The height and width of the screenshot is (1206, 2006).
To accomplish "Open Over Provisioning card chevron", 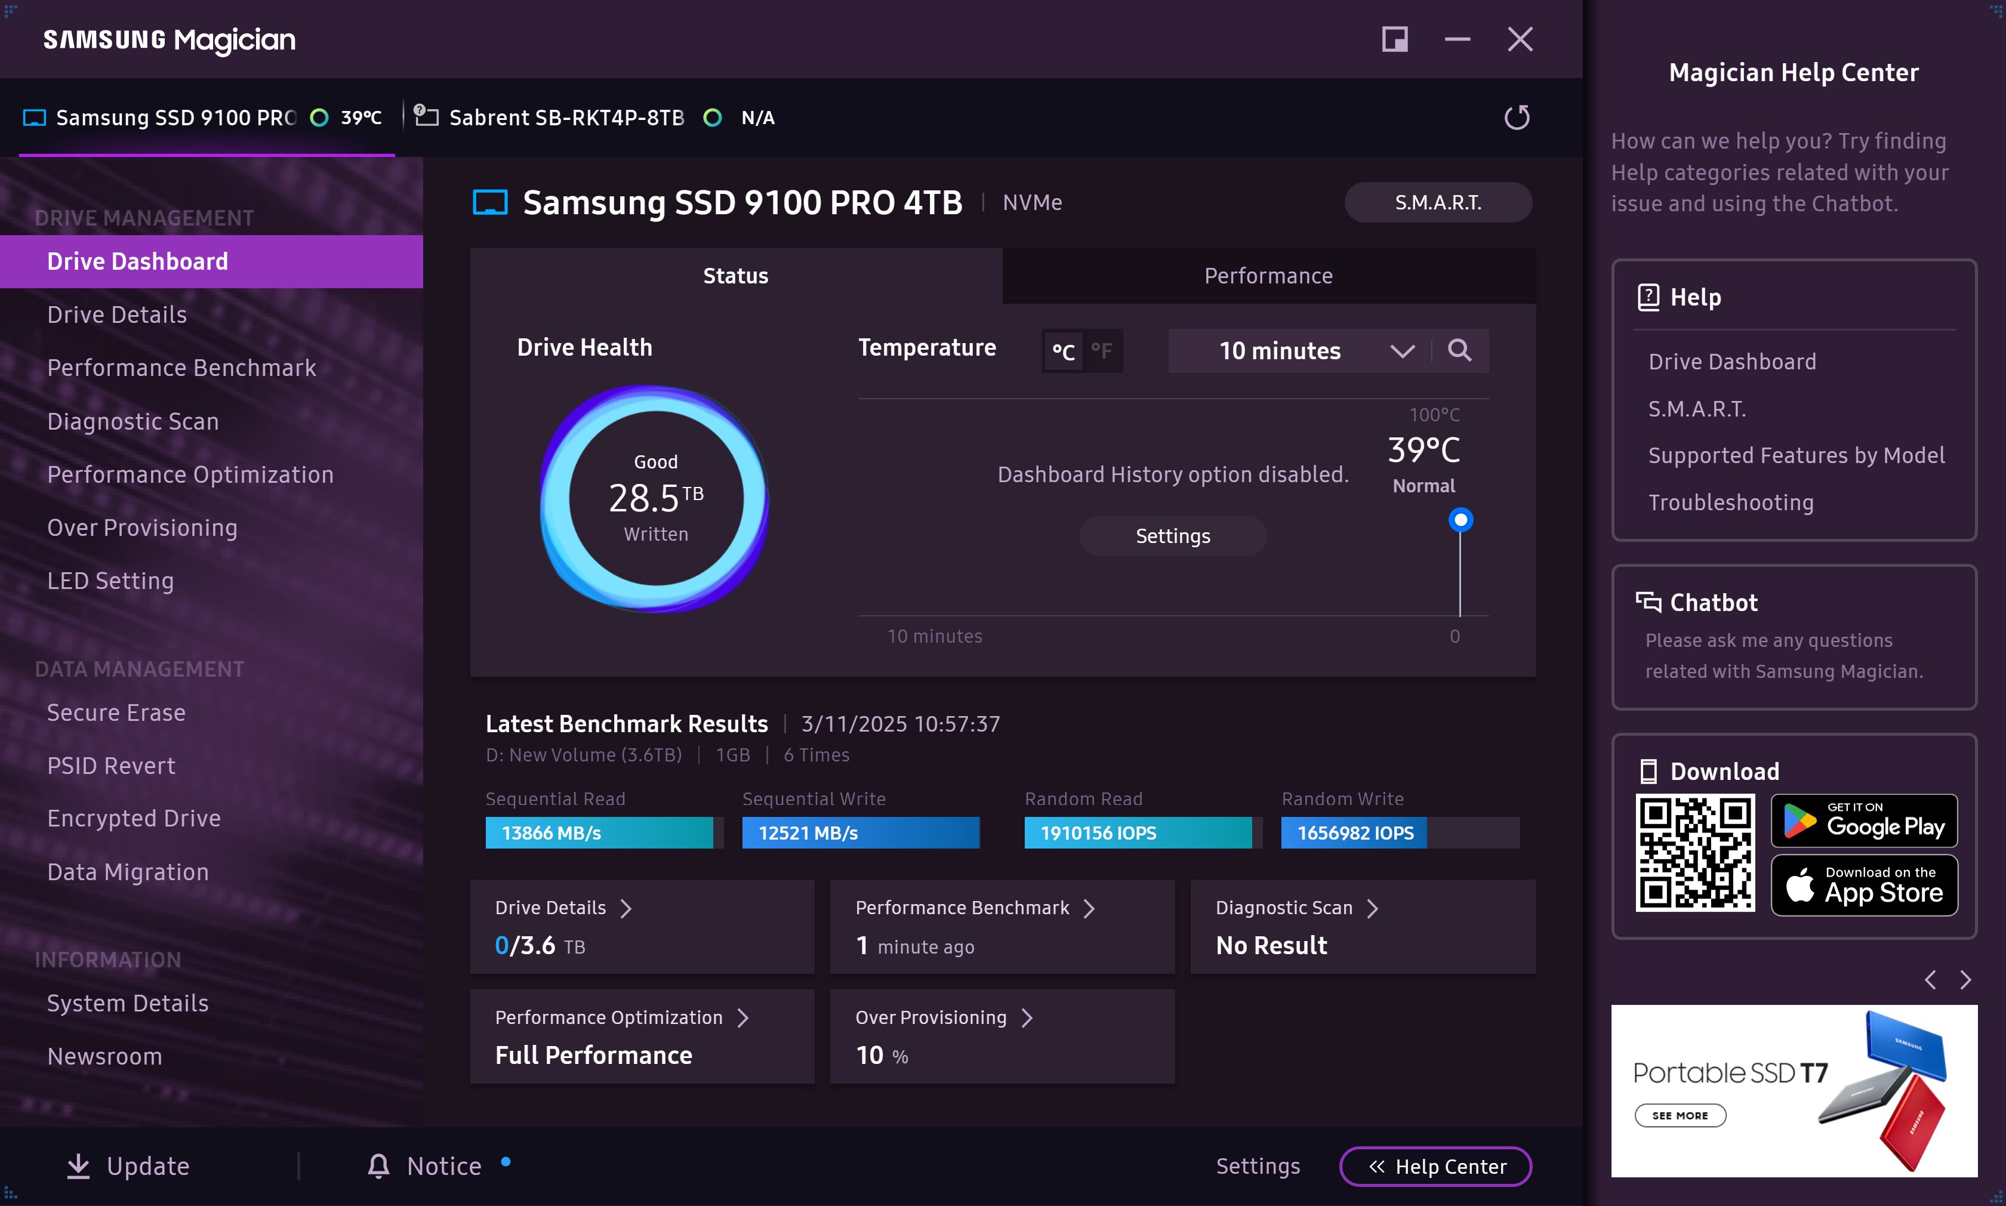I will point(1027,1017).
